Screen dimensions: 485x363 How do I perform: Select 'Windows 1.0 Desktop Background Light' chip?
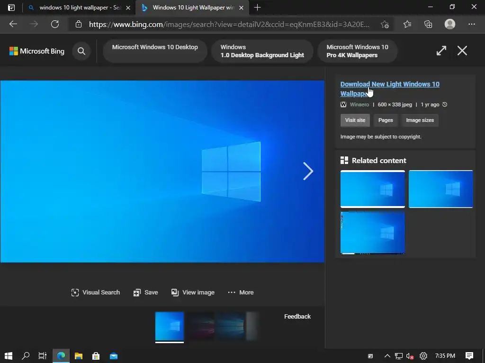tap(262, 51)
